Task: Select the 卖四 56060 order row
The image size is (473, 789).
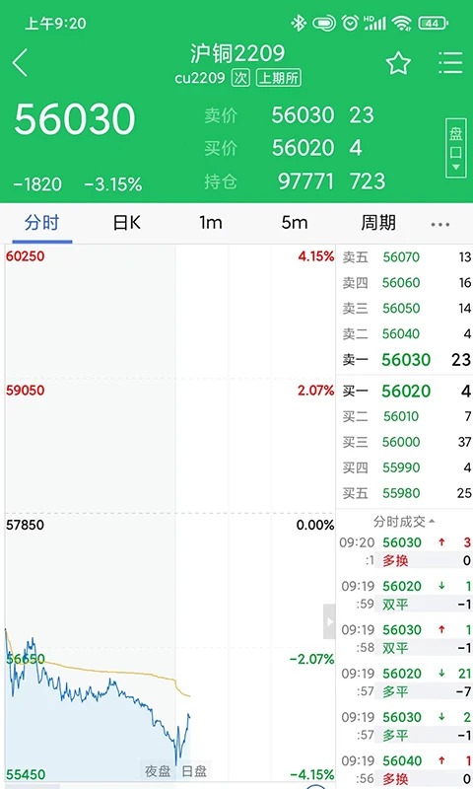Action: (x=406, y=283)
